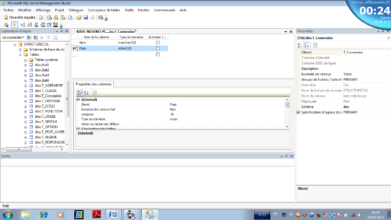Click the filter icon in Explorateur d'objets
This screenshot has height=220, width=391.
(48, 37)
